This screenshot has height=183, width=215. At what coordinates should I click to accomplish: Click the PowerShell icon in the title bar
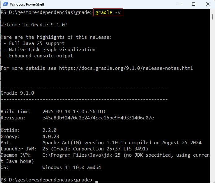click(4, 4)
